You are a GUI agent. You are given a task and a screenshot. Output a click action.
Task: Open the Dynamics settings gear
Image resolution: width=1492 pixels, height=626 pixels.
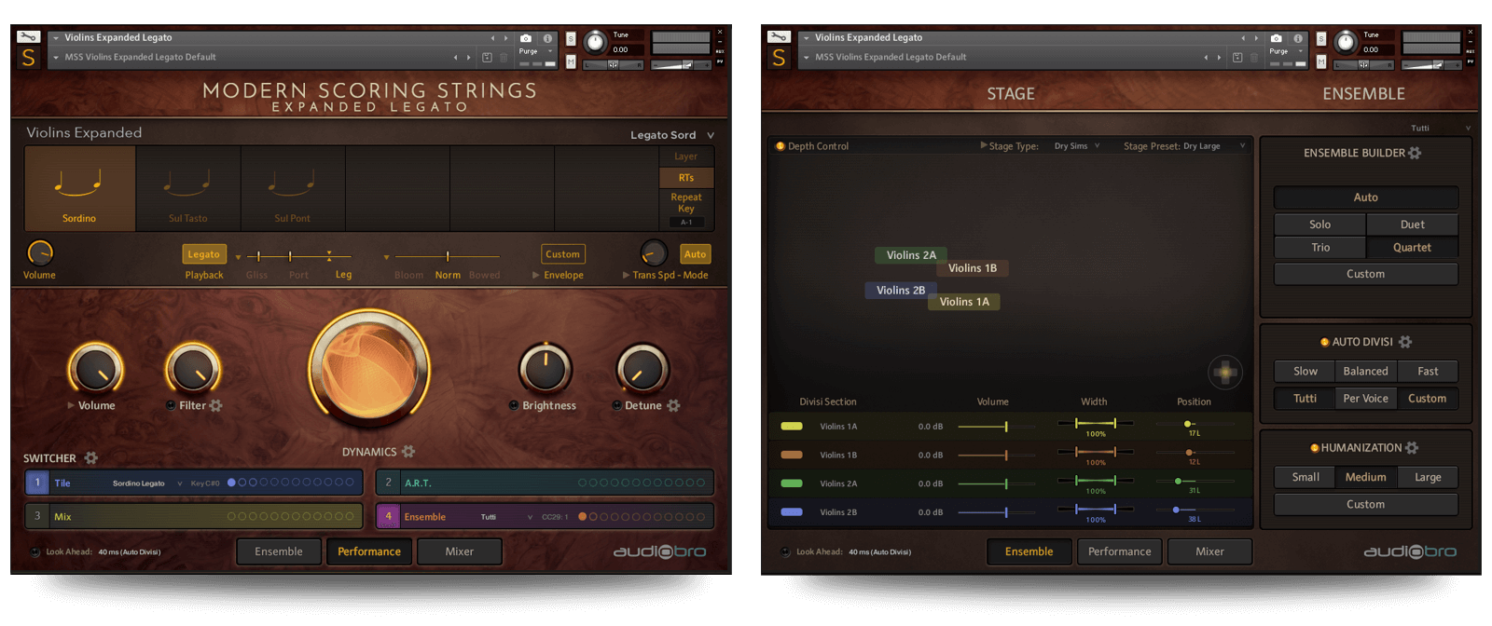[x=408, y=452]
